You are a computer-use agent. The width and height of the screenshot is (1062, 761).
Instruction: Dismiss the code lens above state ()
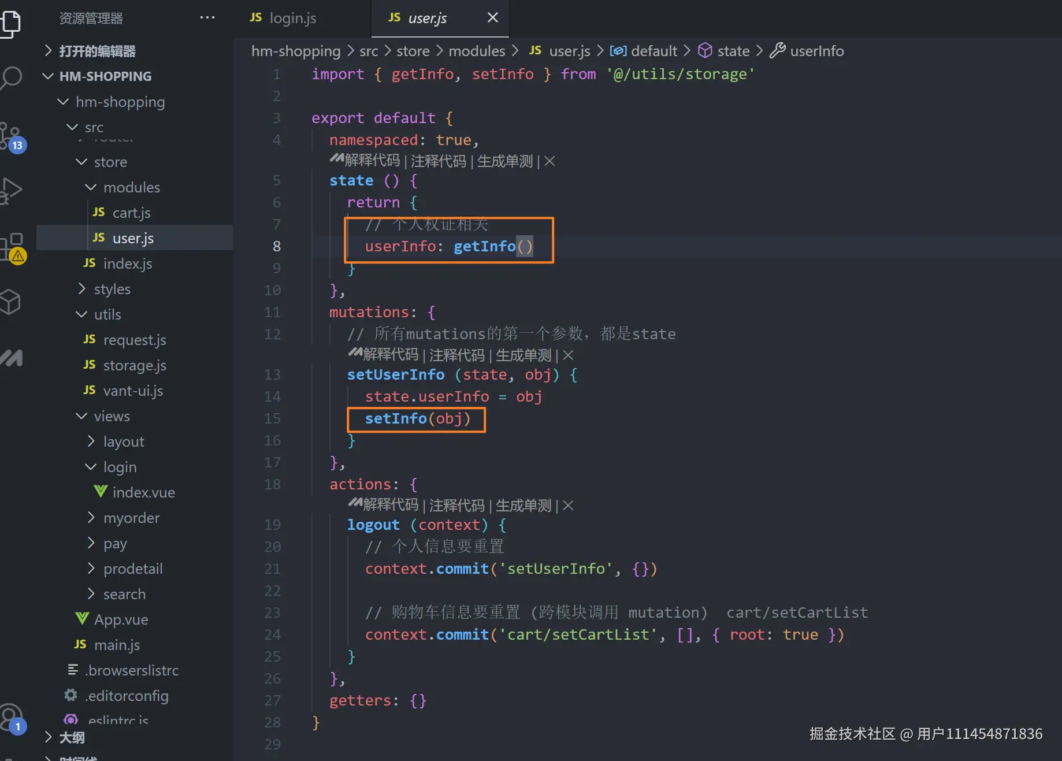point(549,161)
